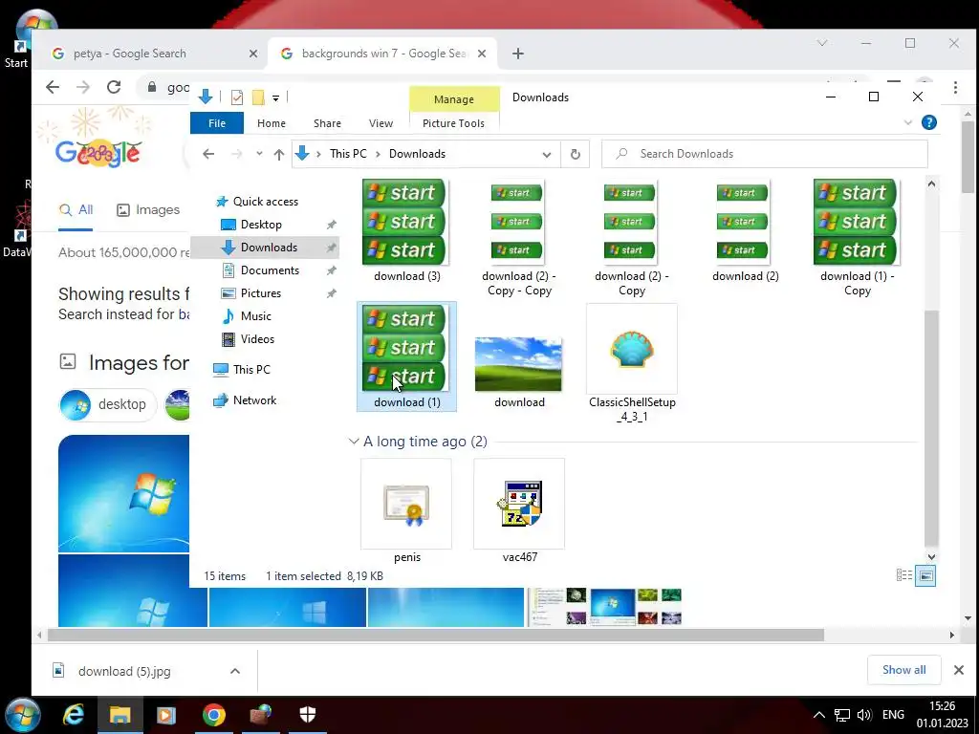Screen dimensions: 979x734
Task: Show hidden tray icons chevron
Action: tap(819, 715)
